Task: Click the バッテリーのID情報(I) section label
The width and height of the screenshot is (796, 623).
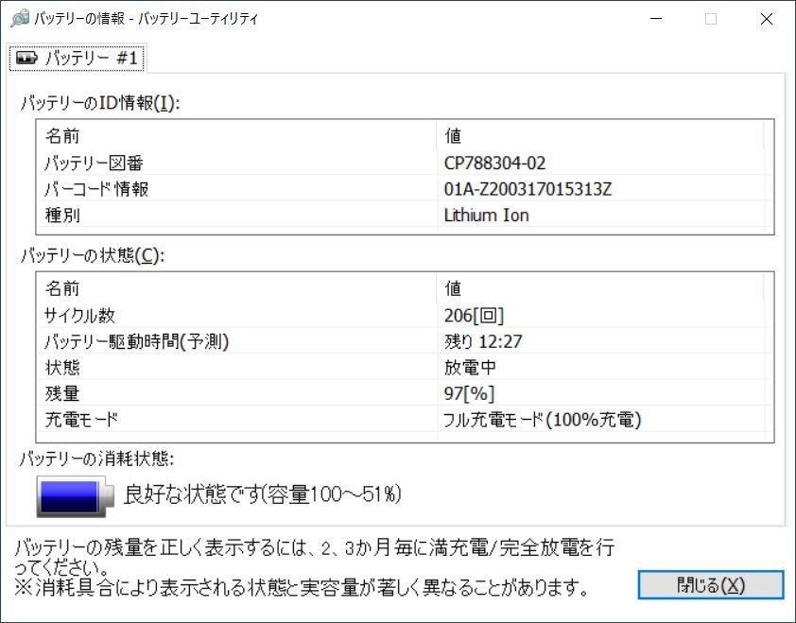Action: click(100, 103)
